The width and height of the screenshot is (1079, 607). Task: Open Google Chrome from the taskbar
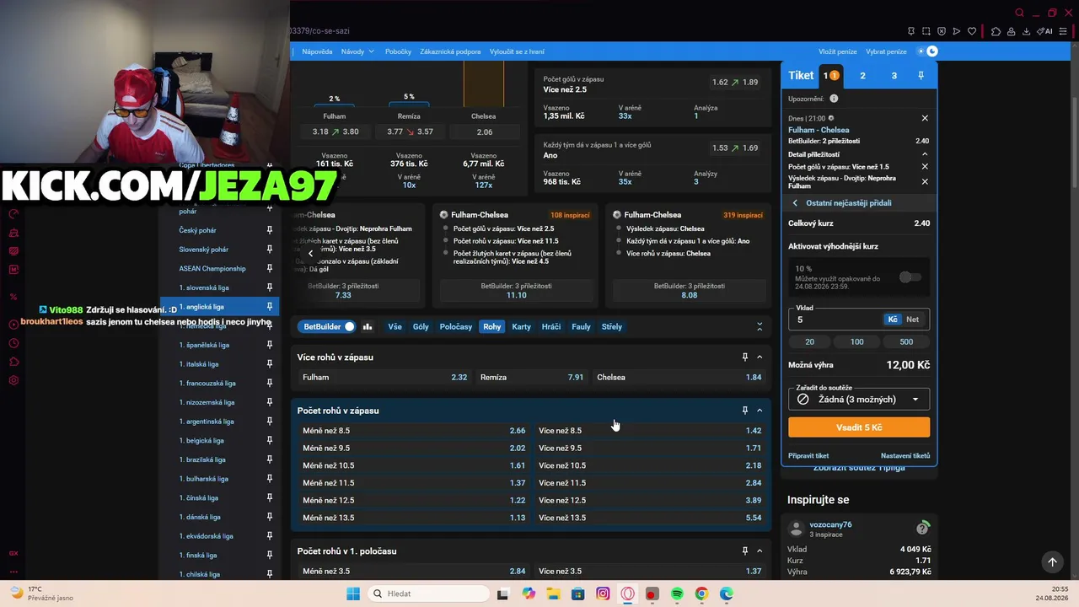coord(701,594)
